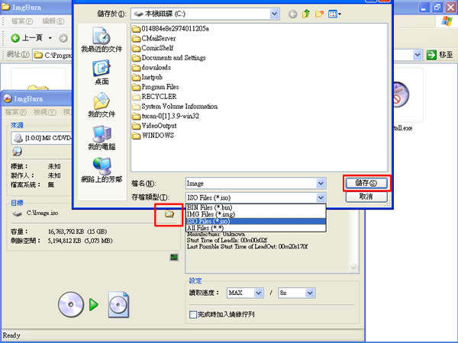This screenshot has width=458, height=343.
Task: Select the RECYCLER folder
Action: click(x=154, y=97)
